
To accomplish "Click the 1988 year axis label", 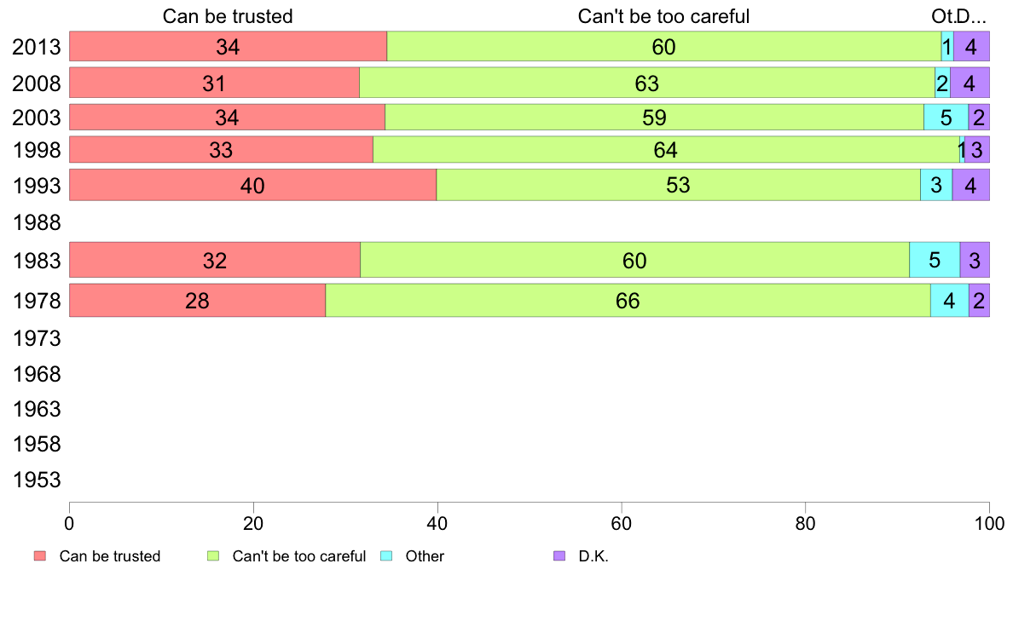I will pos(37,223).
